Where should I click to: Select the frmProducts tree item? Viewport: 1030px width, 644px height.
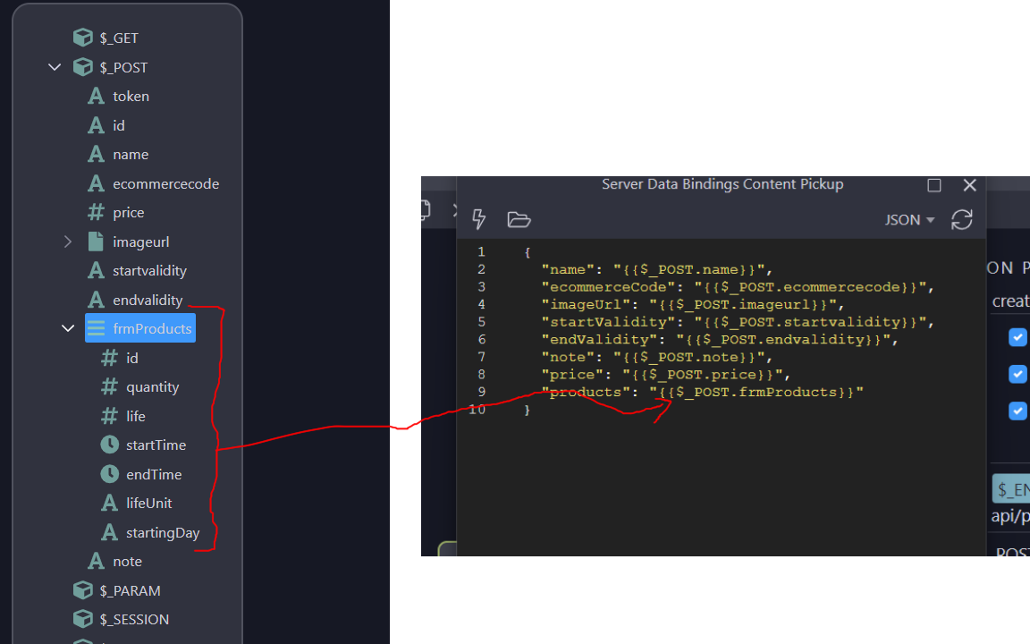tap(151, 328)
